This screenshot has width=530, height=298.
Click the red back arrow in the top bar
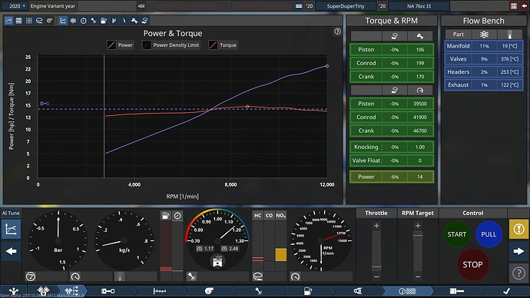525,5
